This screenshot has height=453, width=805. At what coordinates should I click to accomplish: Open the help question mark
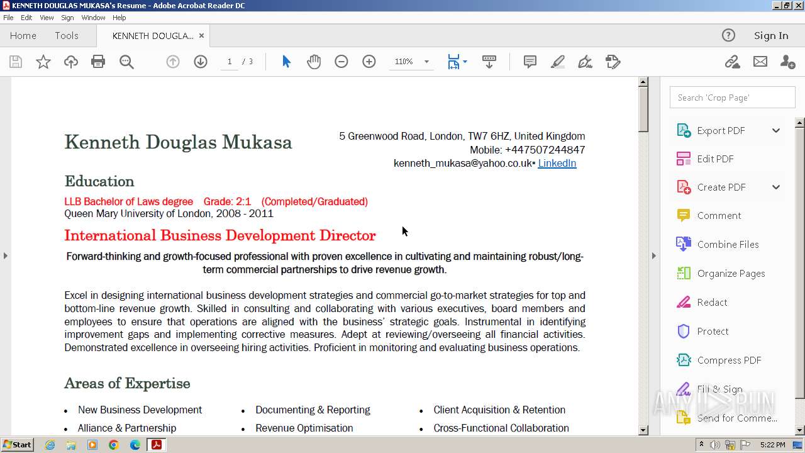(728, 35)
